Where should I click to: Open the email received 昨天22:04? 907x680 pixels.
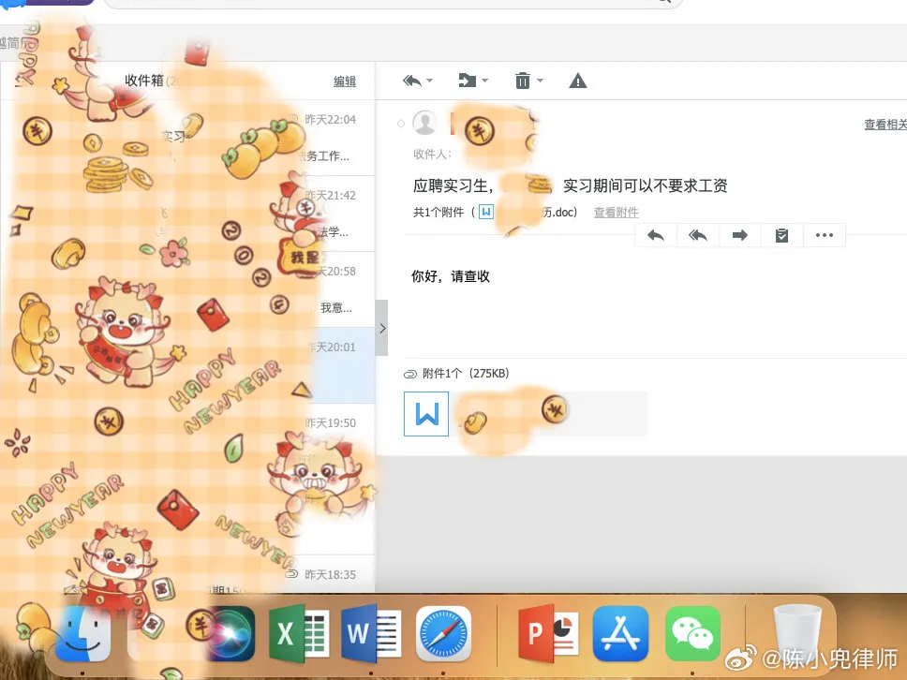187,138
